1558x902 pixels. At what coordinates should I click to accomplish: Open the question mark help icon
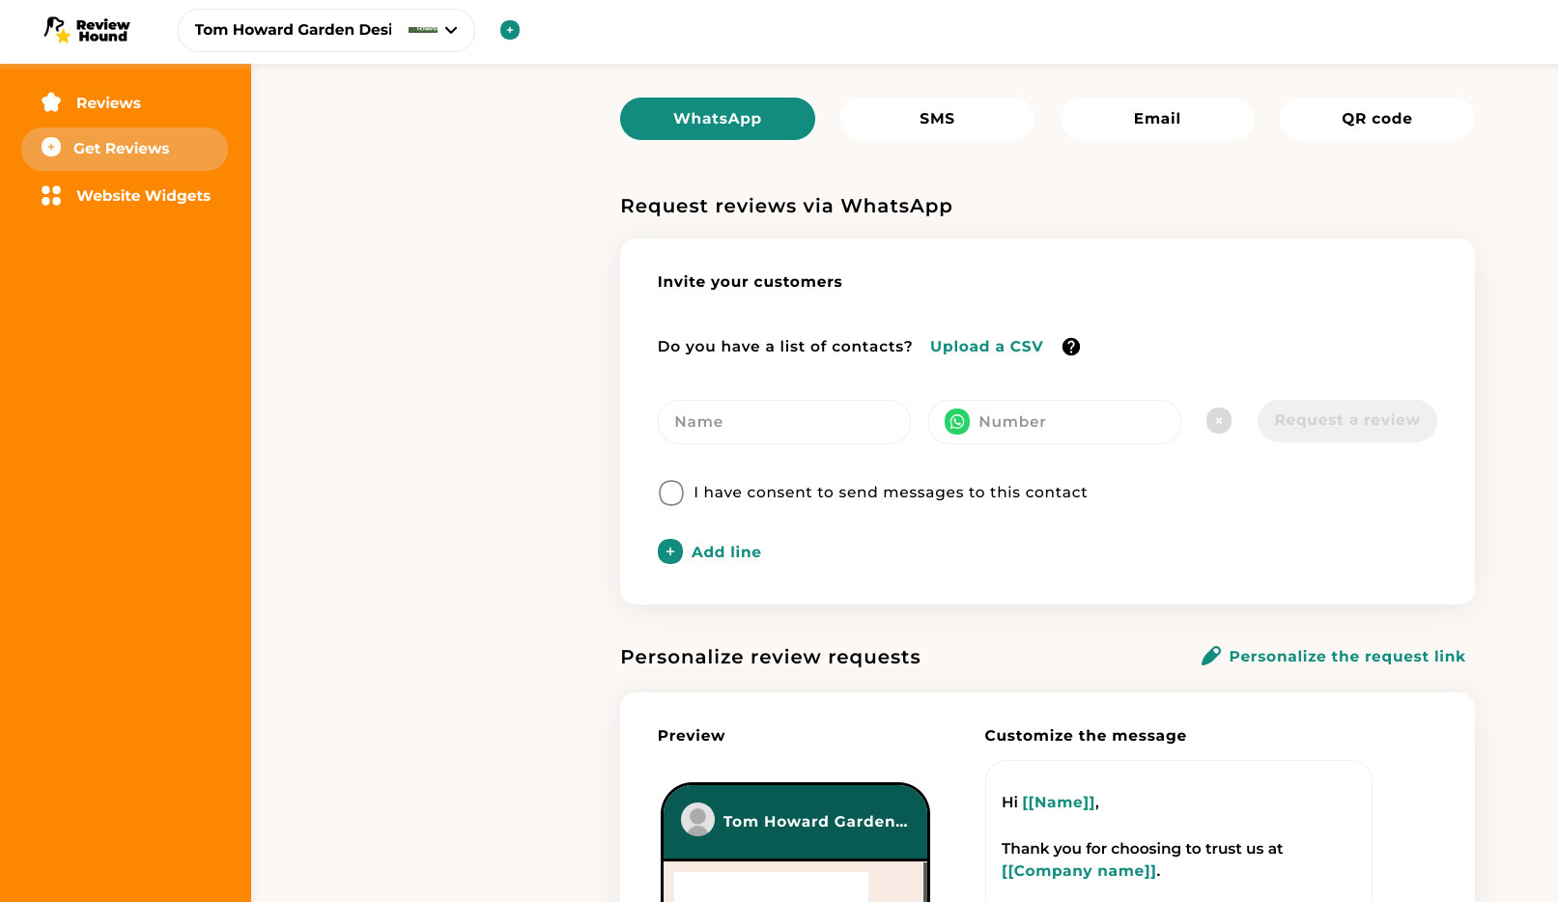tap(1071, 347)
